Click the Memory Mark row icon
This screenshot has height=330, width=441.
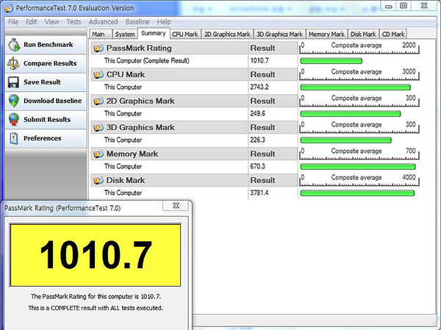[x=98, y=154]
